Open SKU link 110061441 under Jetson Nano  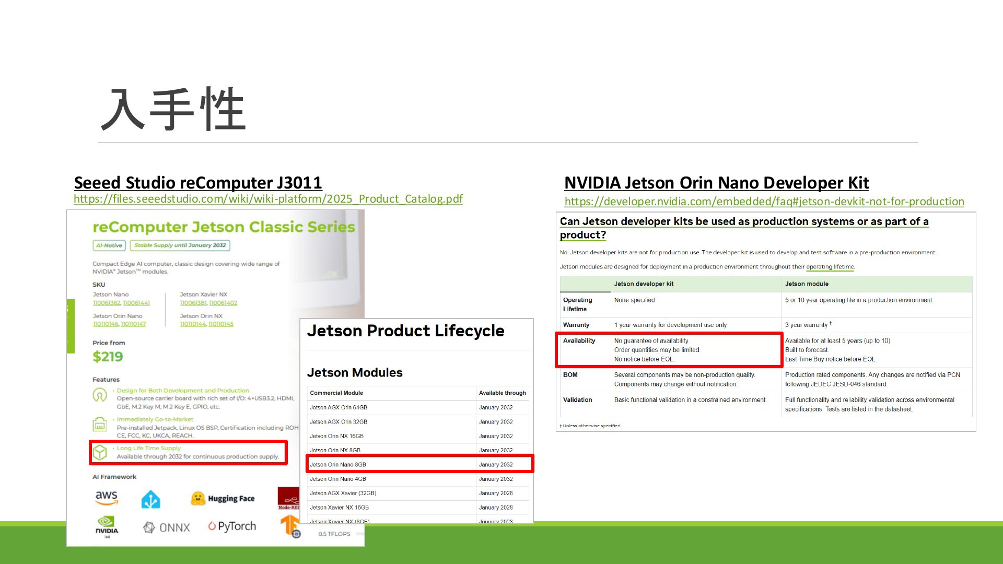click(136, 303)
